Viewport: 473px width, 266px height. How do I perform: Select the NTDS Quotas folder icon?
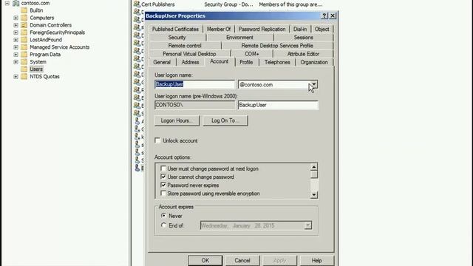click(24, 77)
